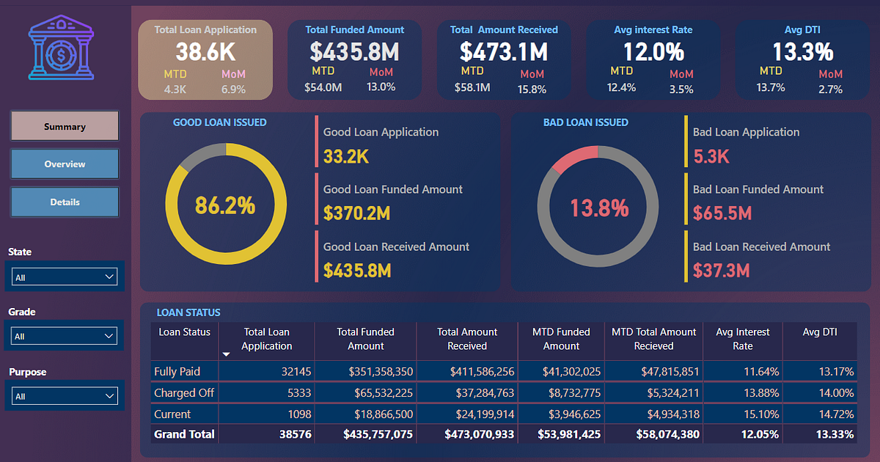Click the Total Amount Received card
Image resolution: width=880 pixels, height=462 pixels.
pos(504,59)
